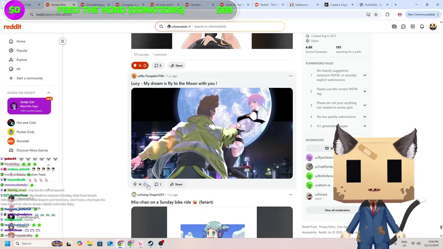Open the Reddit home logo
This screenshot has width=443, height=249.
tap(12, 27)
